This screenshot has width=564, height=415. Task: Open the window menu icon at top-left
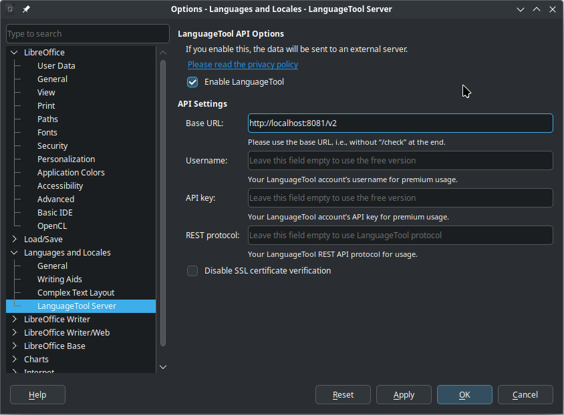(9, 9)
